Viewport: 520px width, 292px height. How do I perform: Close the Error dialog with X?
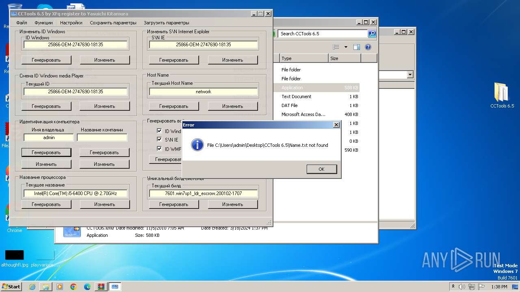coord(336,125)
